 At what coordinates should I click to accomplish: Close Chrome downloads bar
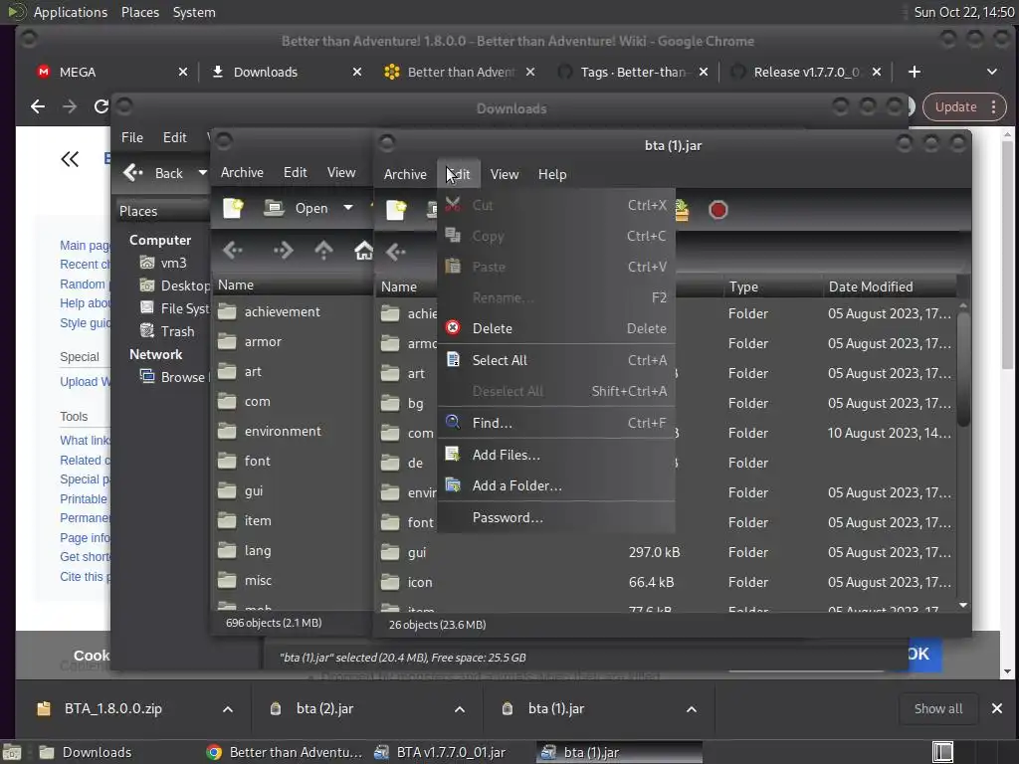[997, 708]
